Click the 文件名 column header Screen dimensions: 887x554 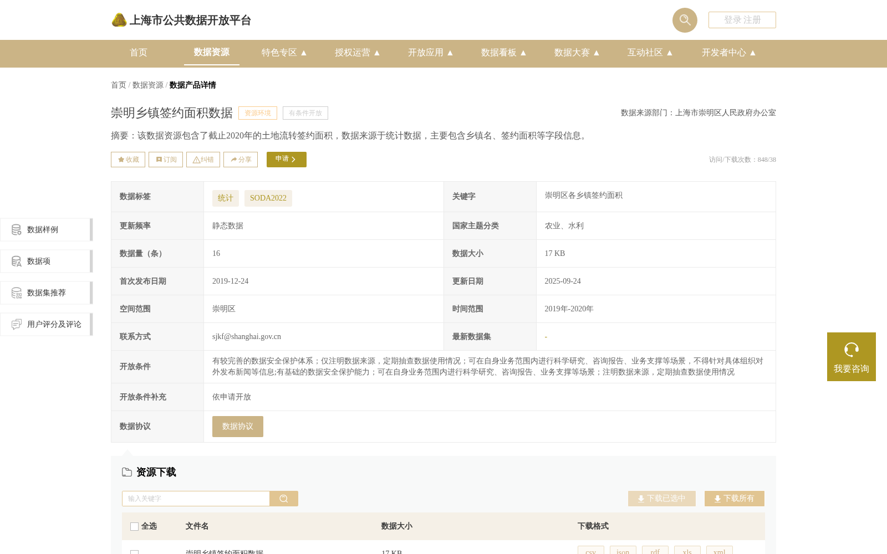[197, 526]
